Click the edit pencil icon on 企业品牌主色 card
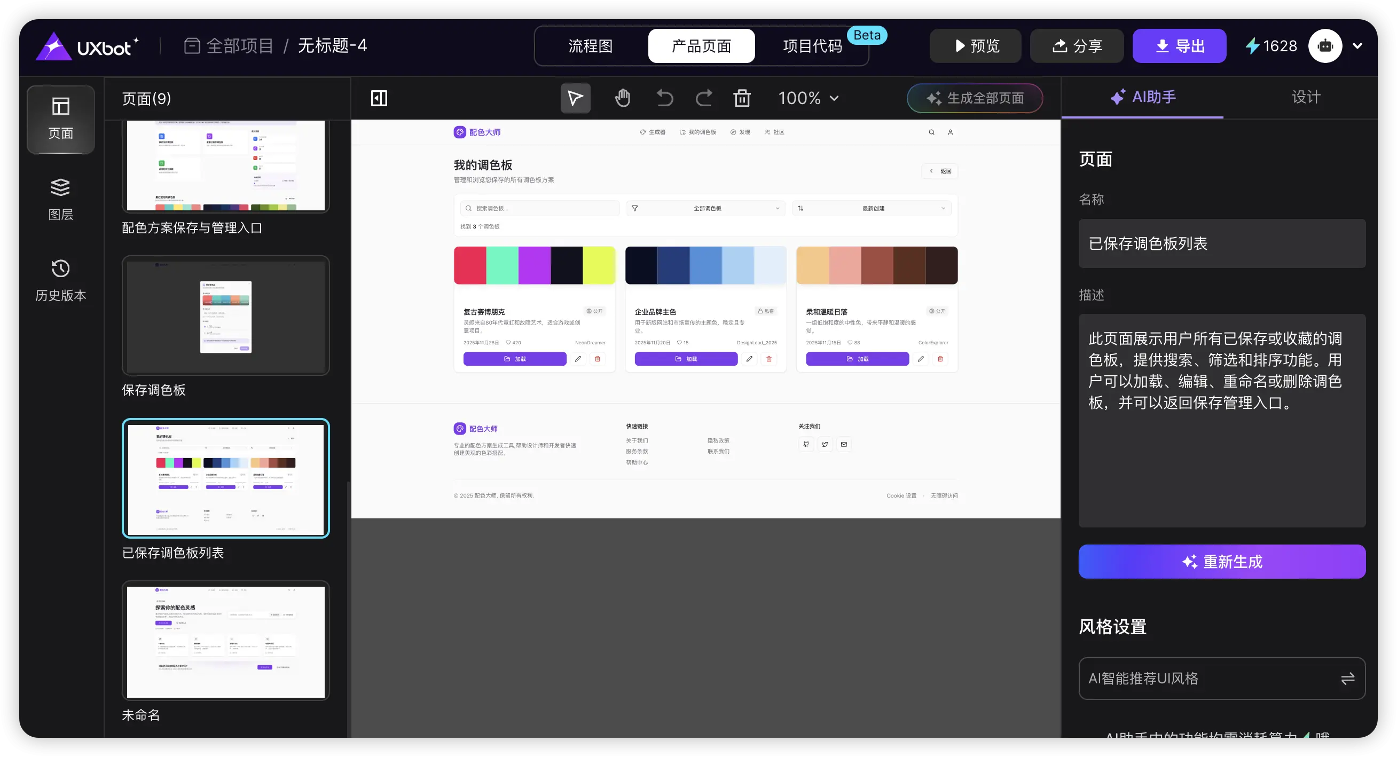This screenshot has height=757, width=1397. [x=749, y=359]
